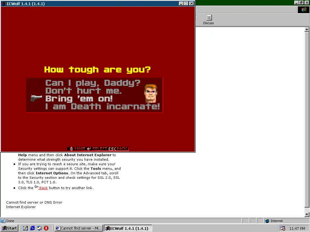Click the system tray scheduler icon
Viewport: 310px width, 232px height.
pos(282,228)
